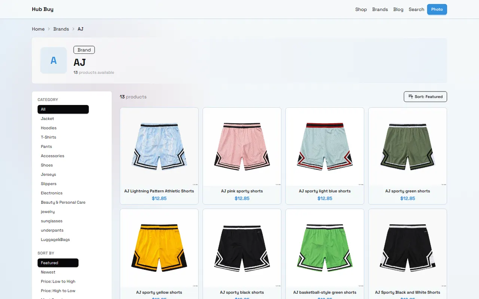Open the AJ pink sporty shorts image
This screenshot has width=479, height=299.
point(242,147)
